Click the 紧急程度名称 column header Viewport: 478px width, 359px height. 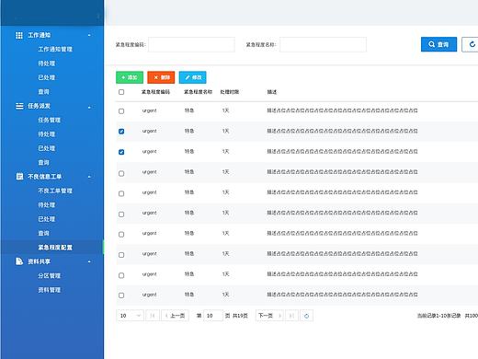click(198, 92)
